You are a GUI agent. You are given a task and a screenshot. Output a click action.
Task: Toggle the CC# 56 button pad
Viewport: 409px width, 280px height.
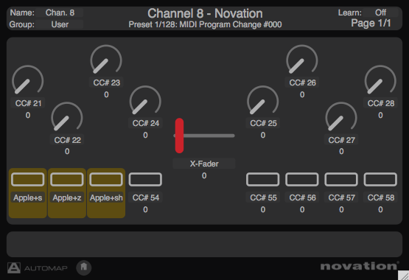pos(302,179)
